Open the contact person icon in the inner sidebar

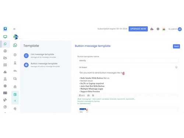click(x=15, y=63)
